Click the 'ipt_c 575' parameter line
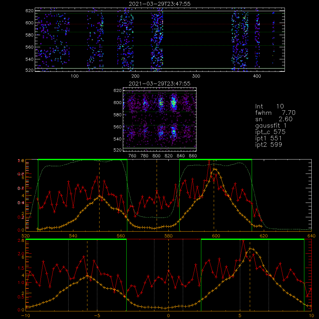The width and height of the screenshot is (319, 319). (x=271, y=132)
